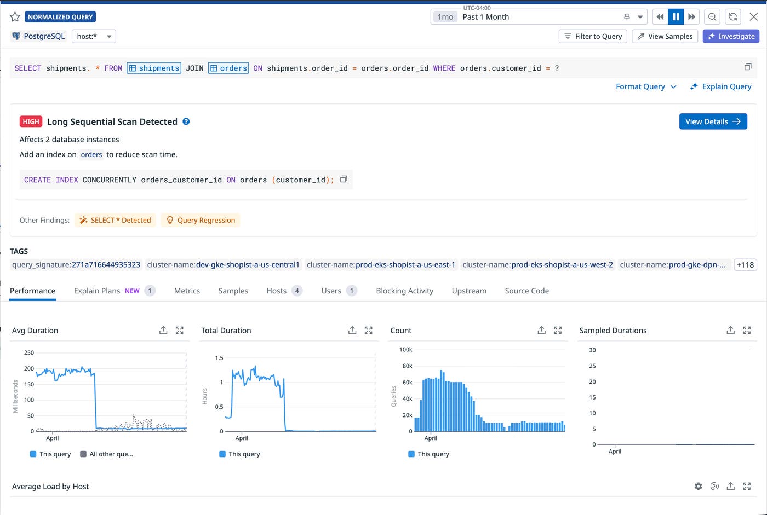The width and height of the screenshot is (767, 515).
Task: Toggle This query legend in Total Duration
Action: pos(239,454)
